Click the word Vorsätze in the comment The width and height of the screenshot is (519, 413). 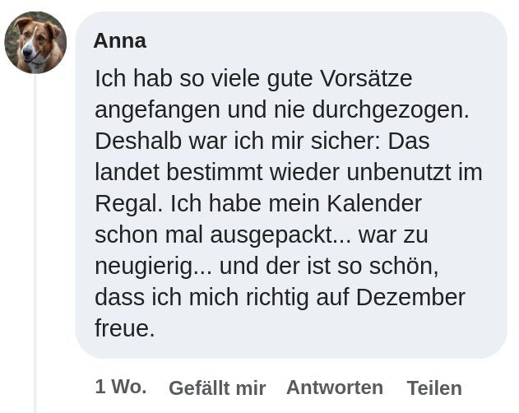click(x=366, y=78)
